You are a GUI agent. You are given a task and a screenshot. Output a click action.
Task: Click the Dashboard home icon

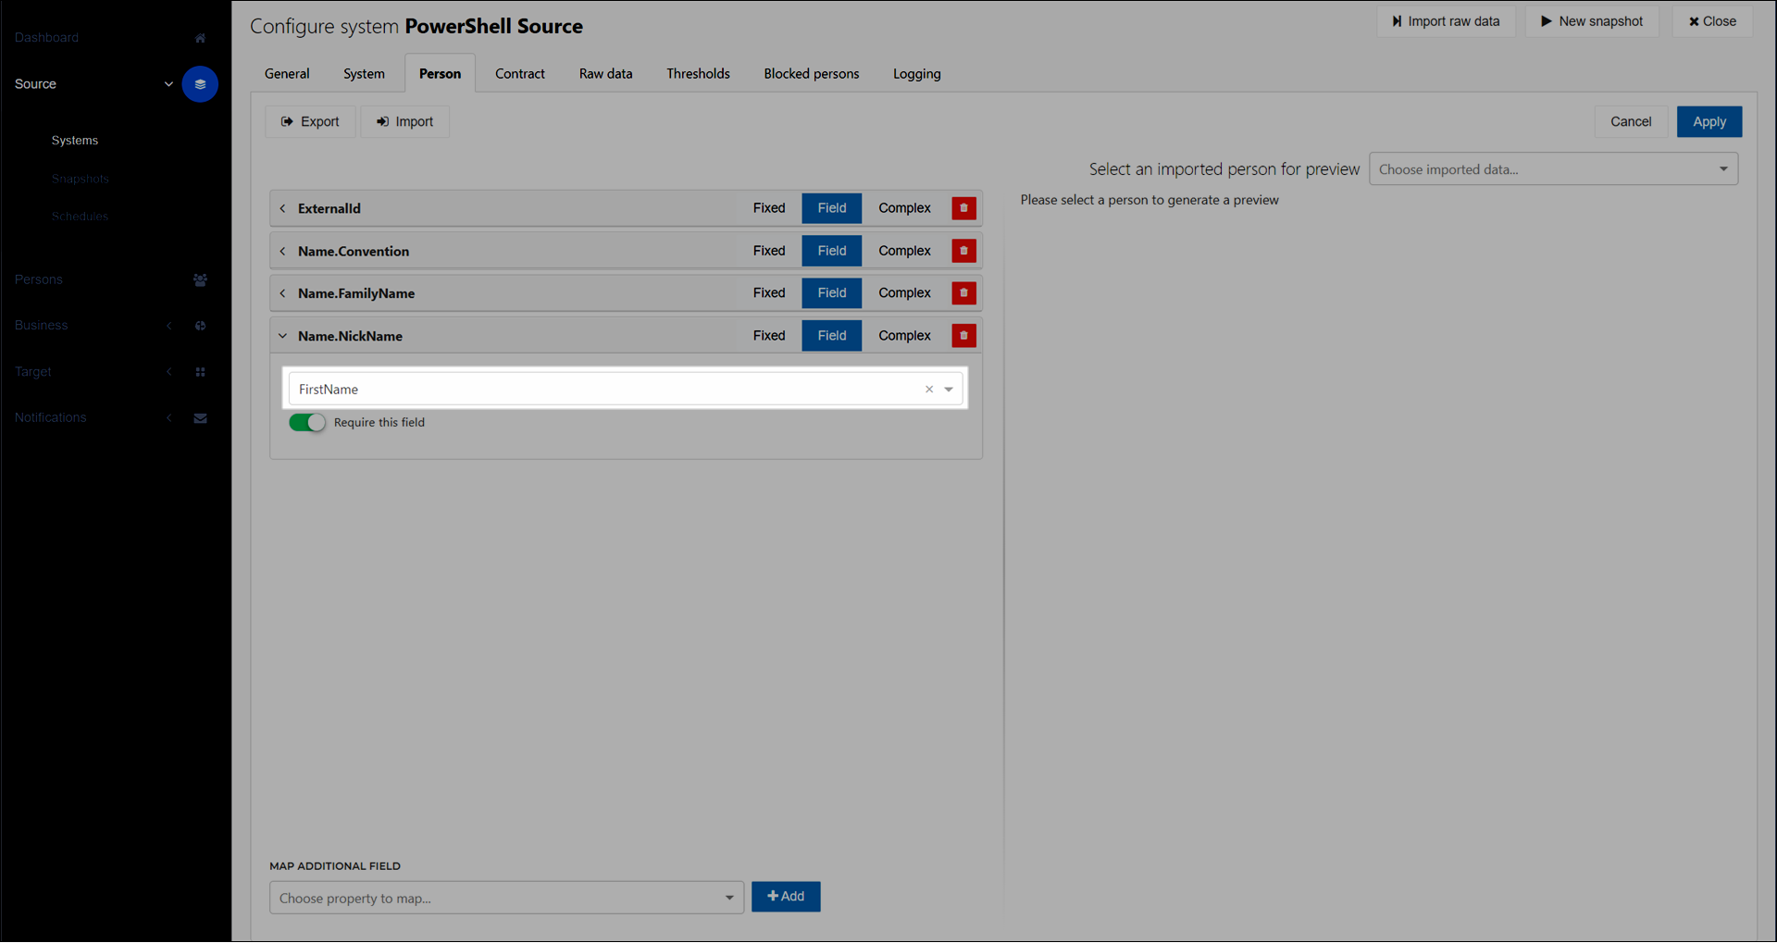pyautogui.click(x=200, y=38)
